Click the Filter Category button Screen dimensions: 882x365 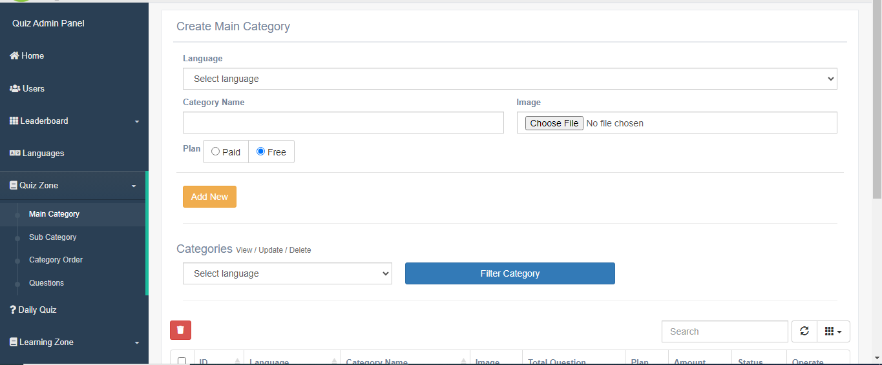click(510, 273)
